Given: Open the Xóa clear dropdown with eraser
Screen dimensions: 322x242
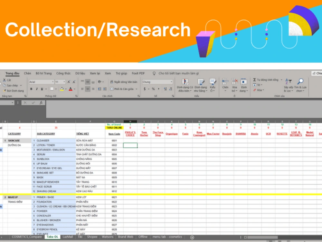Looking at the screenshot, I should point(258,90).
